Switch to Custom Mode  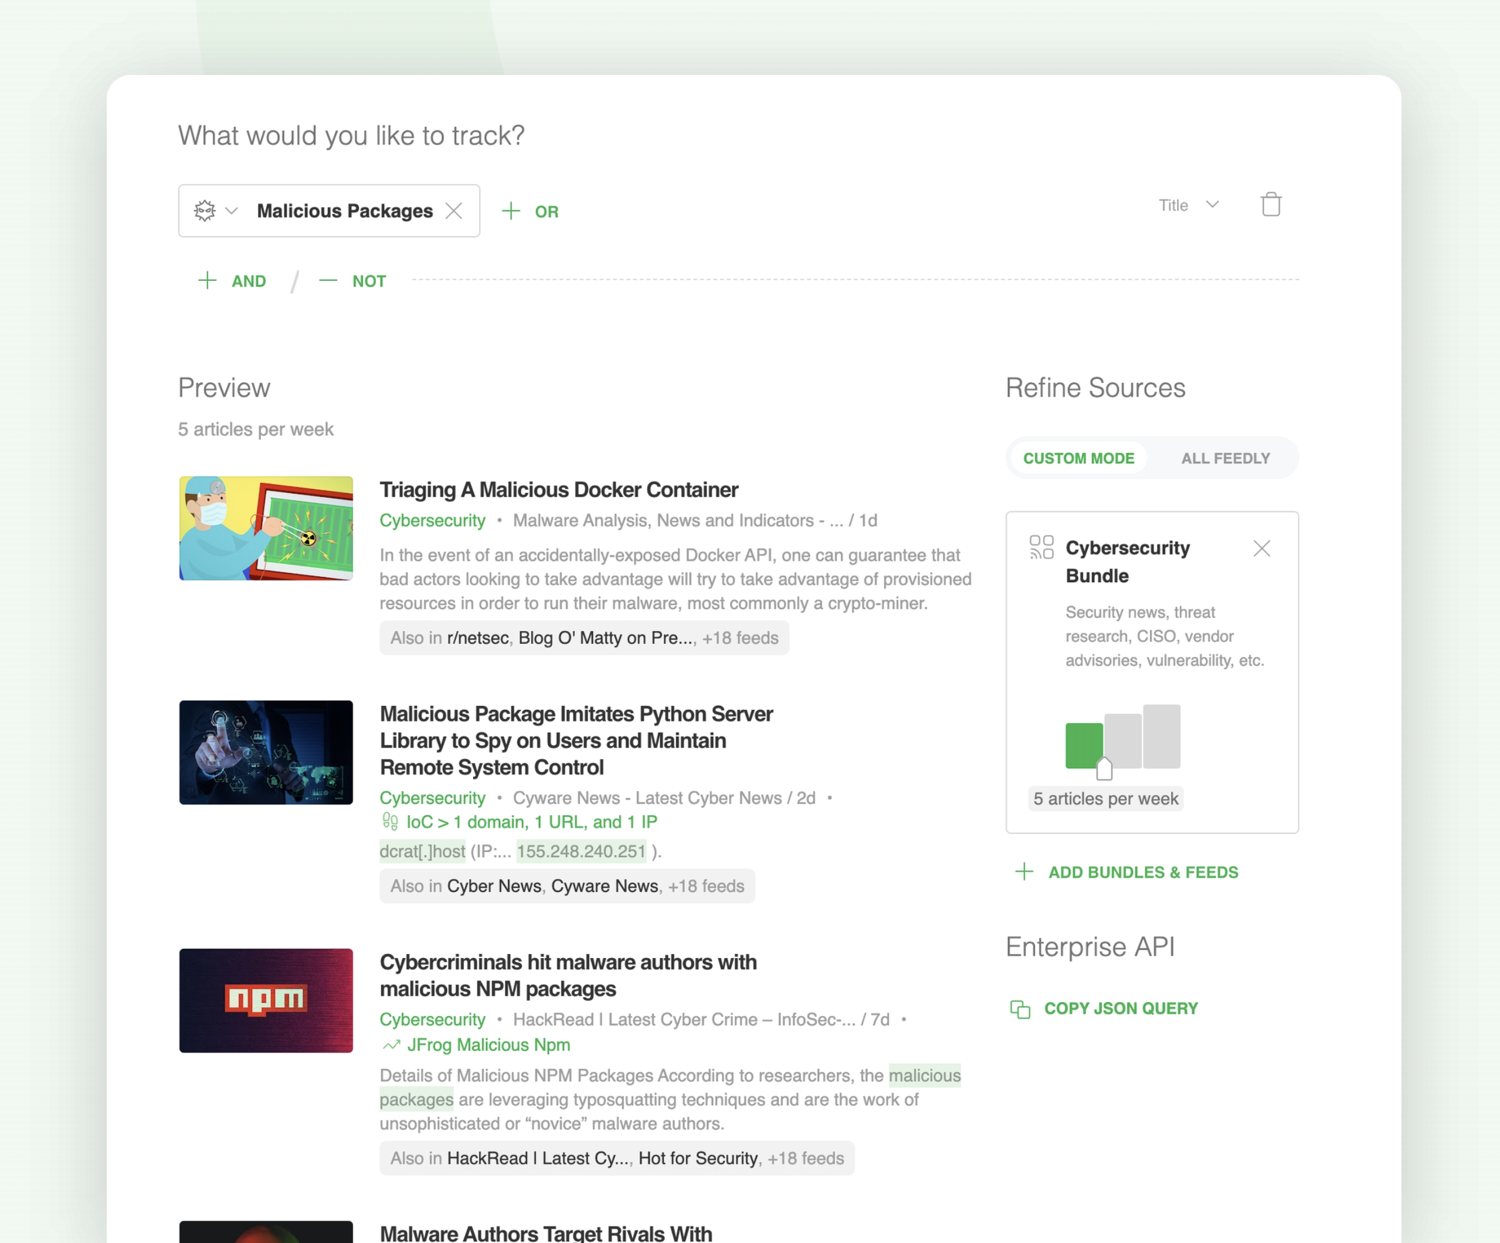click(1078, 459)
